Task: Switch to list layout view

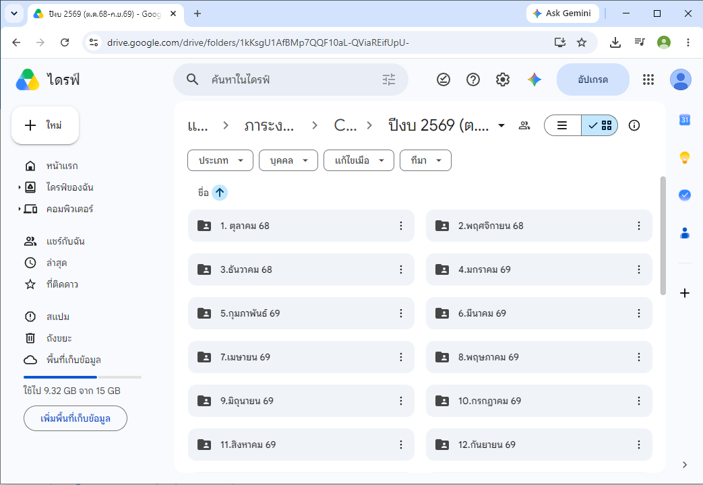Action: (563, 125)
